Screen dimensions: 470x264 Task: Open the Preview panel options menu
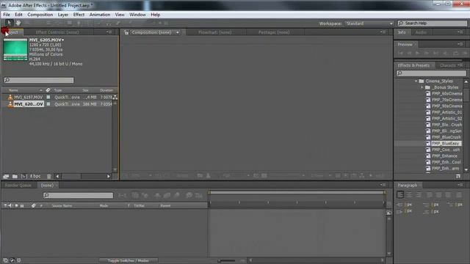(460, 44)
